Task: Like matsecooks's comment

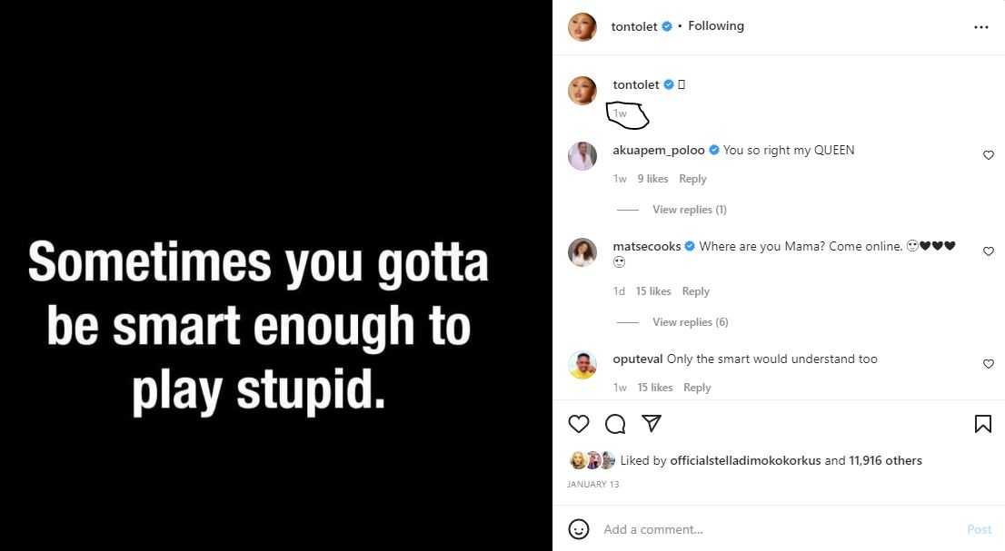Action: (989, 251)
